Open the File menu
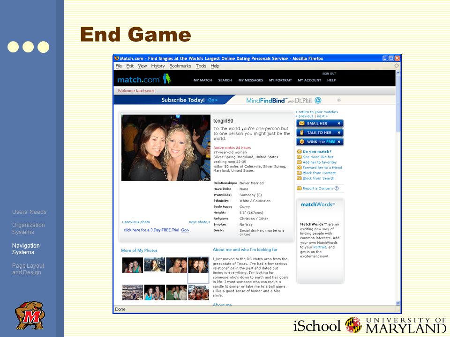The image size is (450, 337). [119, 66]
